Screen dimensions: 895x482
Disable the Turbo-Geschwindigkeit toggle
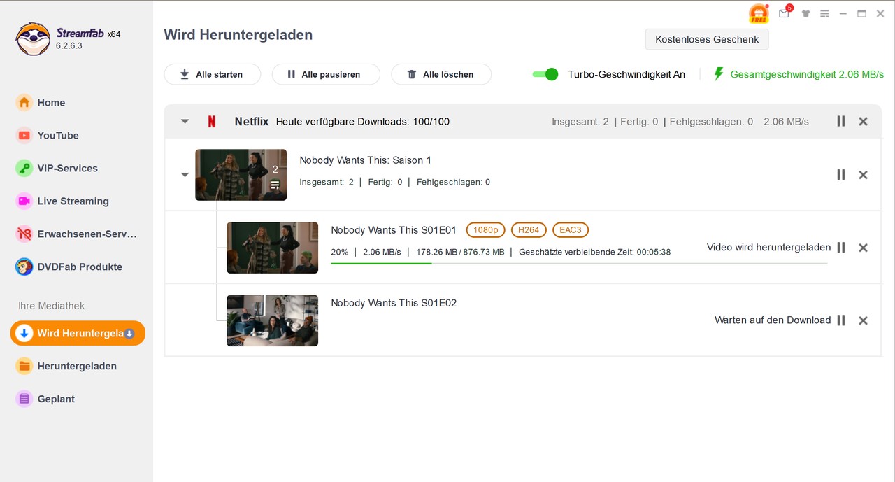click(545, 73)
